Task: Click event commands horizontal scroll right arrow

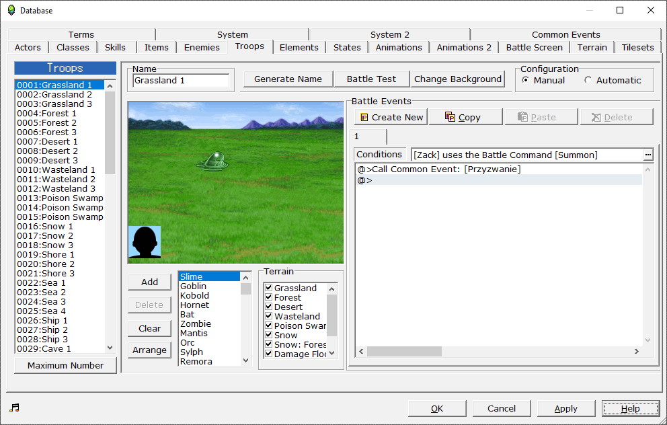Action: [x=637, y=351]
